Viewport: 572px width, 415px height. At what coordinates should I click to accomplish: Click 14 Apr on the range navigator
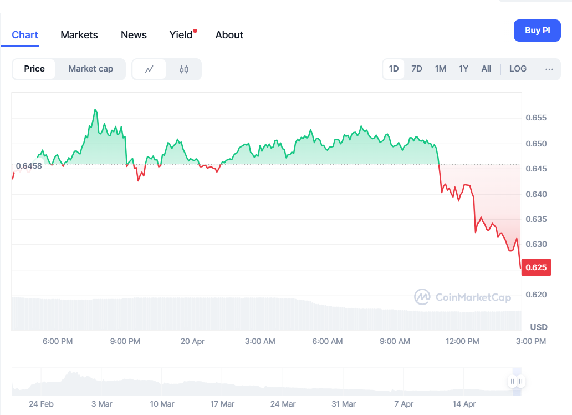pyautogui.click(x=464, y=404)
